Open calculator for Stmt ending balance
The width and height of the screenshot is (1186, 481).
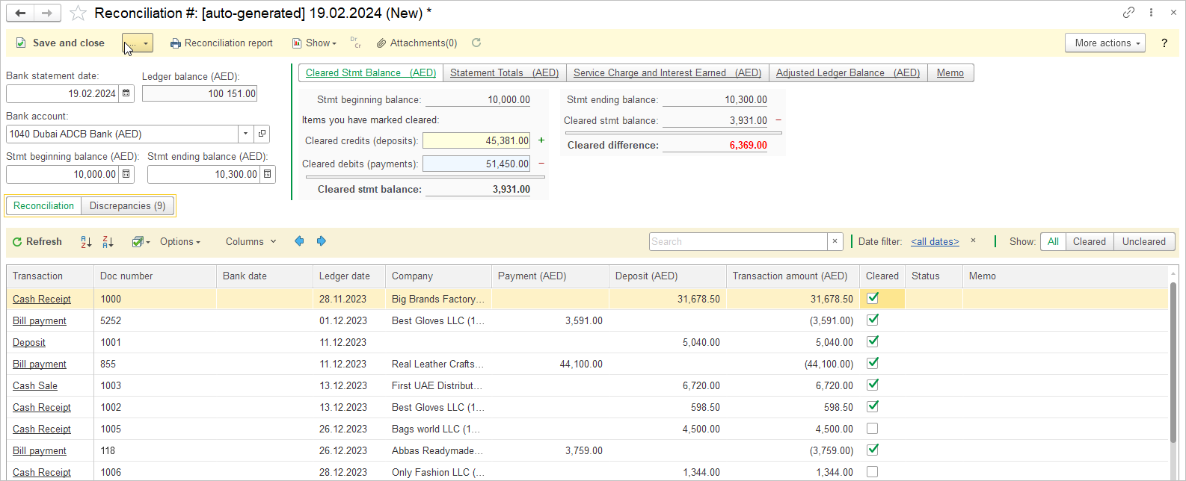268,174
